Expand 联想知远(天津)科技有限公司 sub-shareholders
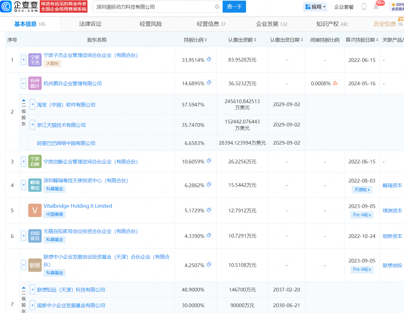The image size is (404, 313). coord(32,289)
